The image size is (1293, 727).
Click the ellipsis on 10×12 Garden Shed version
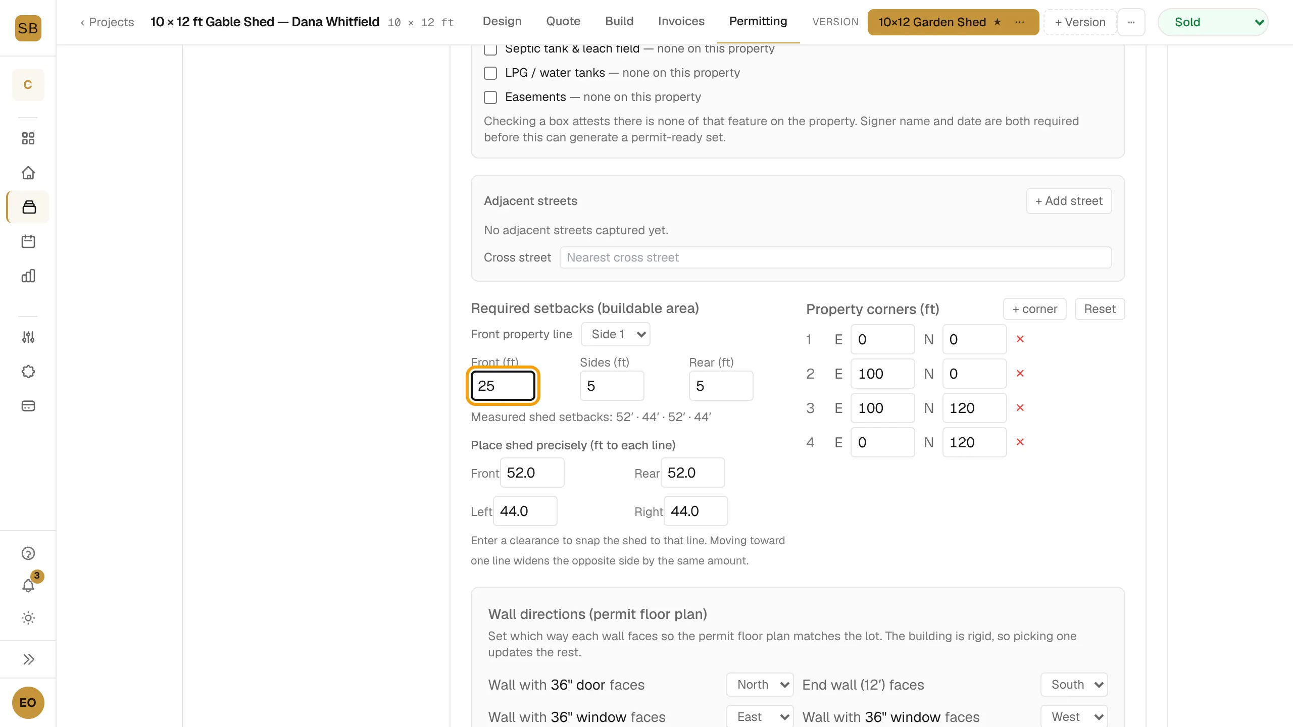tap(1020, 22)
